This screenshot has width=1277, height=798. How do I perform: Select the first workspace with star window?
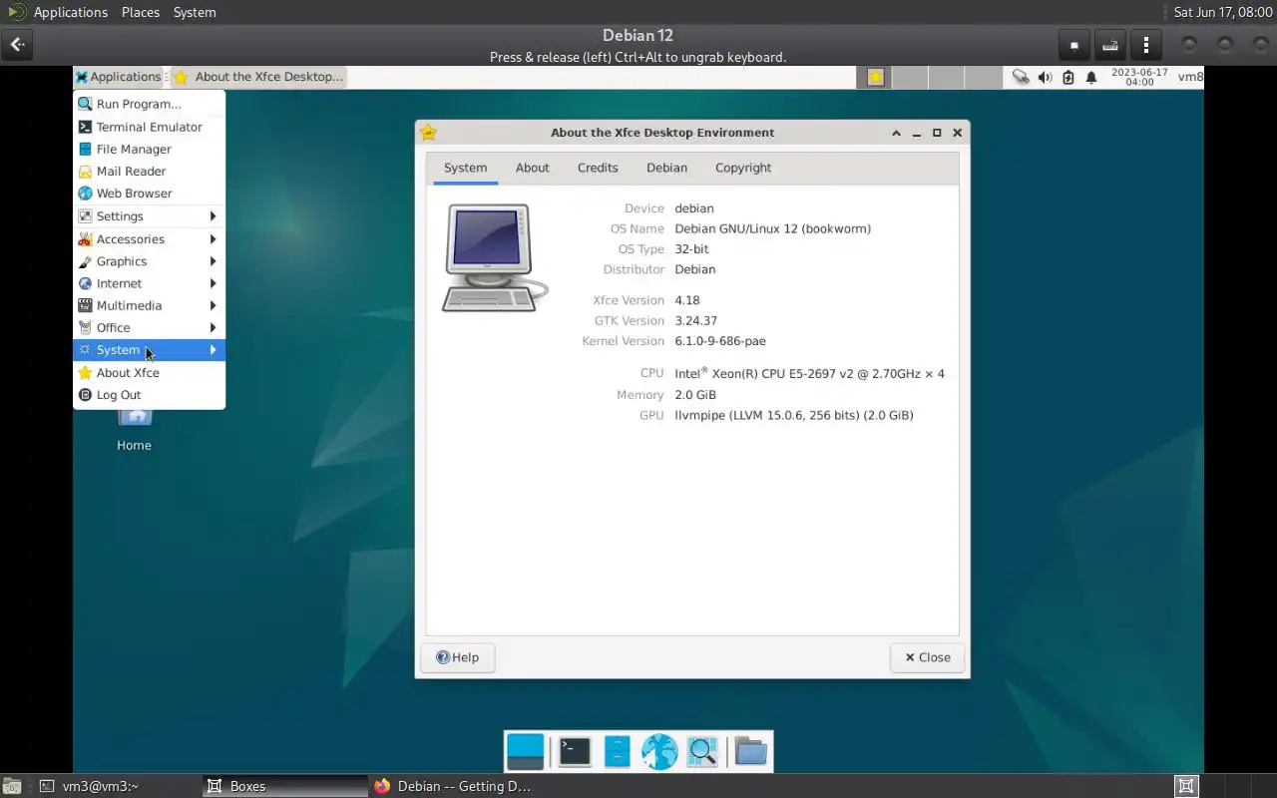875,77
